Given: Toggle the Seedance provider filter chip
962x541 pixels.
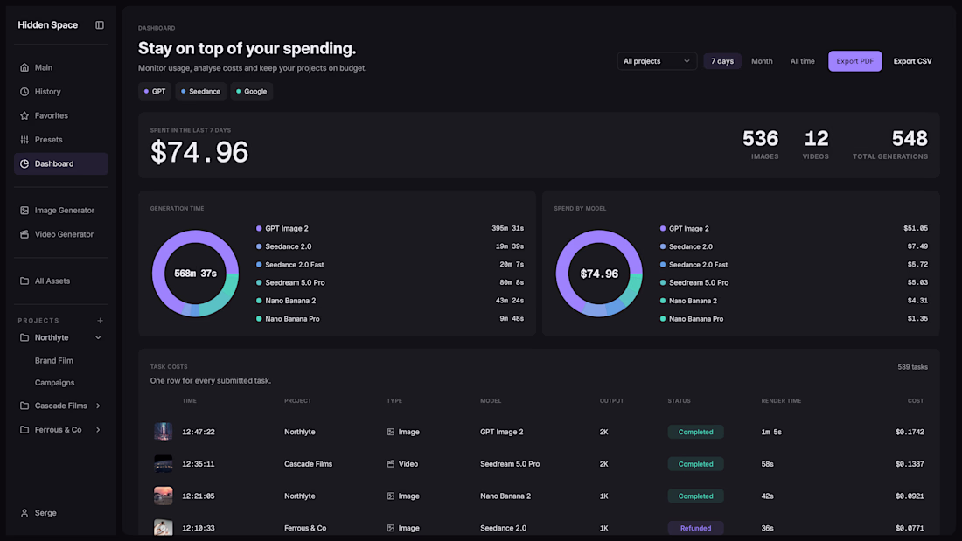Looking at the screenshot, I should tap(200, 92).
